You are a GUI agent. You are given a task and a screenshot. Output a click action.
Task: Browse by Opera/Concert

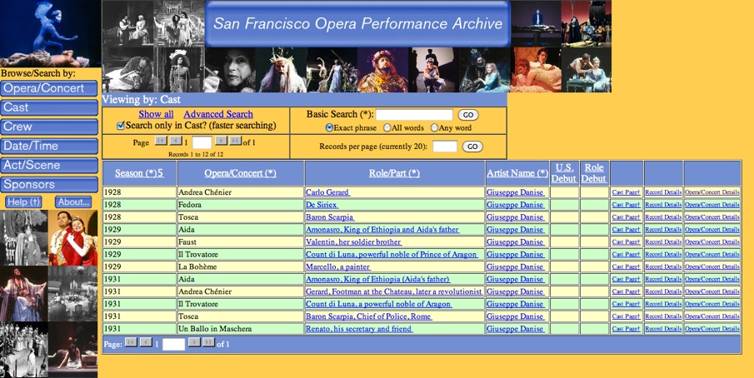point(48,88)
